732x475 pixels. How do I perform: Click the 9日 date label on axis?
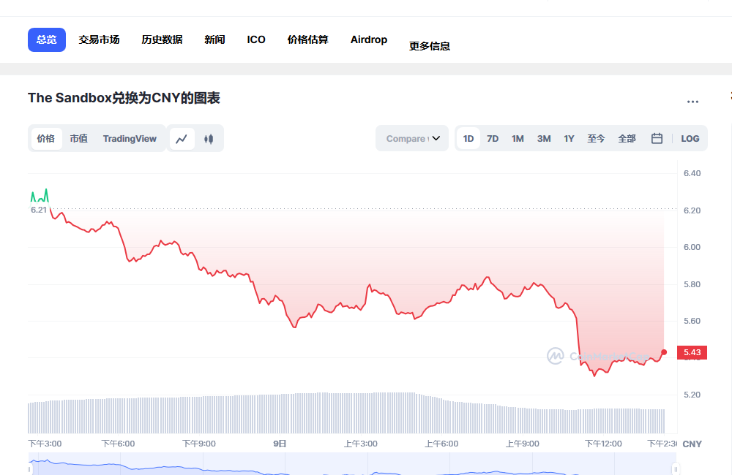[280, 444]
